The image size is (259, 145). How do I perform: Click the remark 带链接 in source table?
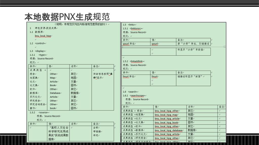pos(97,131)
